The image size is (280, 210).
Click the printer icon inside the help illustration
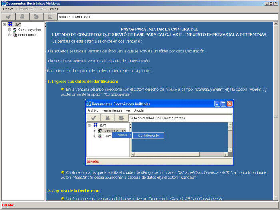coord(107,118)
